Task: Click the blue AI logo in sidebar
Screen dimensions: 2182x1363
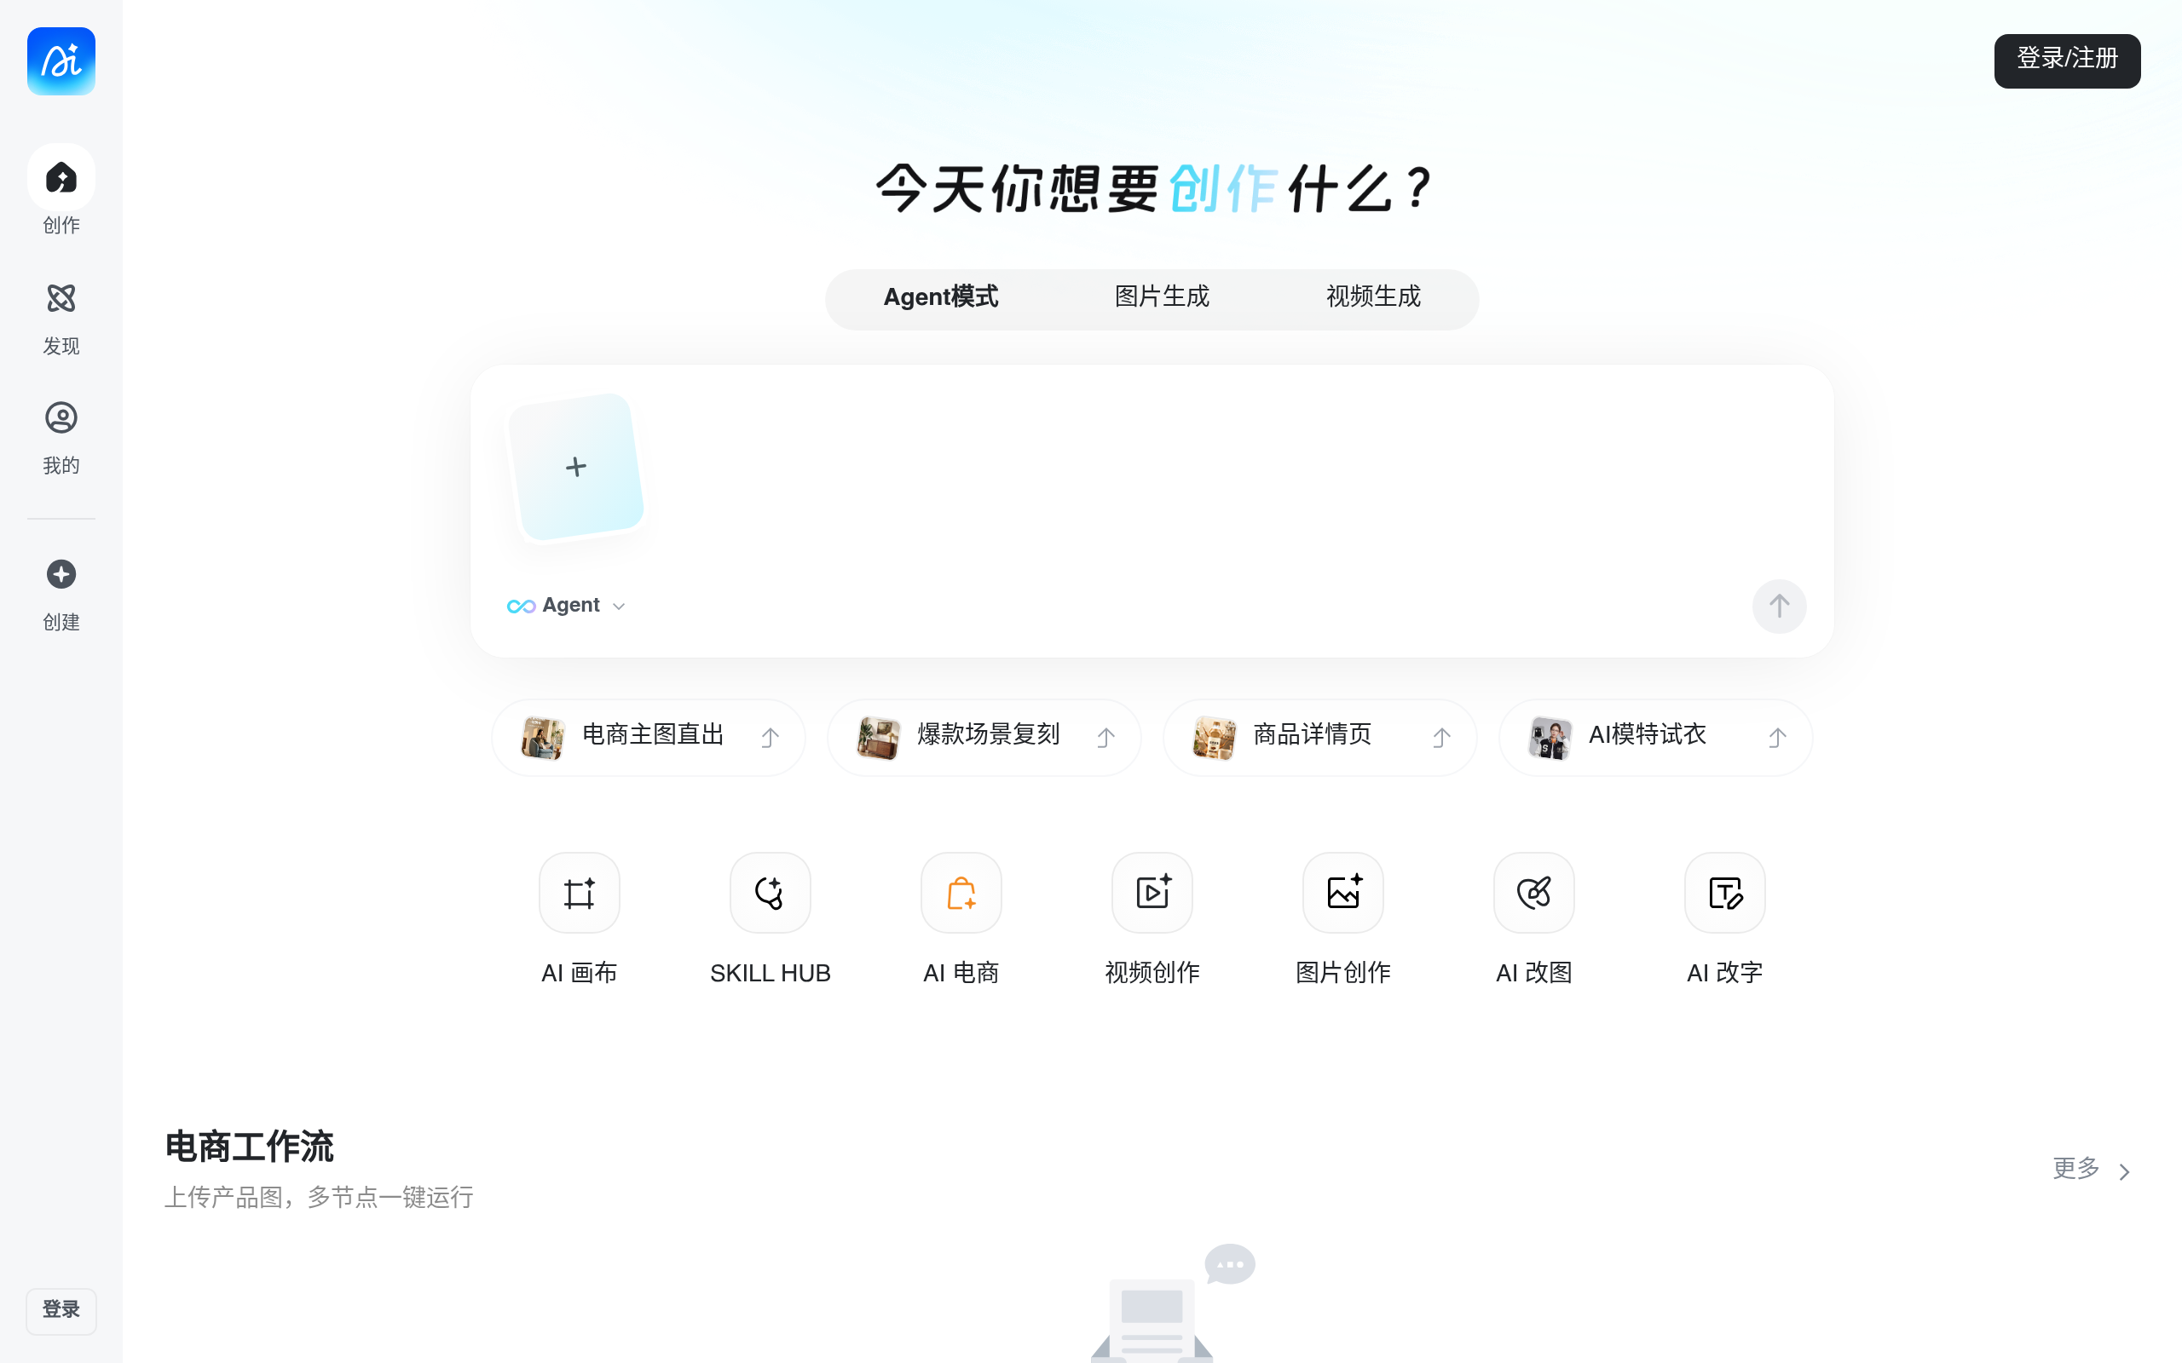Action: [x=61, y=61]
